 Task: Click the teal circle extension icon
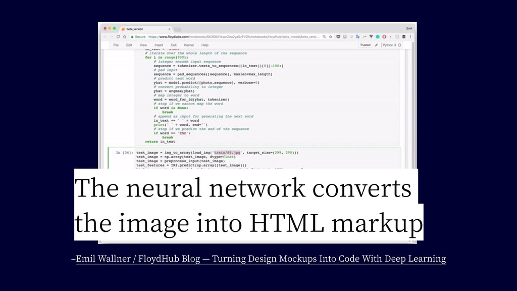[x=378, y=37]
